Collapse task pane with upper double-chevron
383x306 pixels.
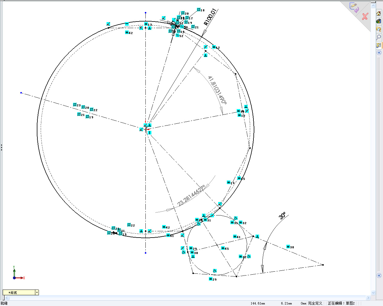pyautogui.click(x=379, y=53)
